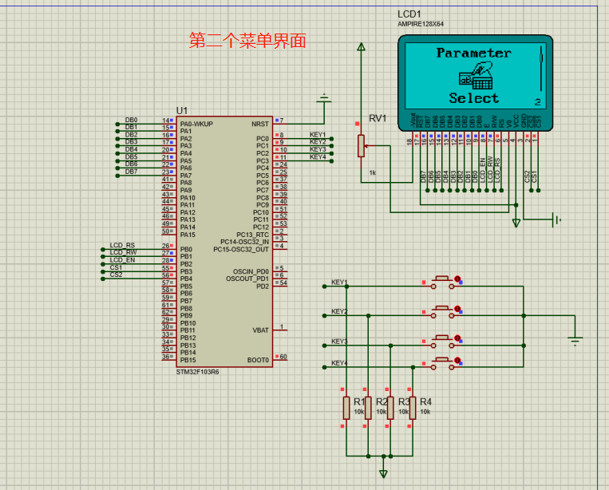This screenshot has height=490, width=609.
Task: Click the KEY4 net label beside PC3
Action: tap(318, 157)
